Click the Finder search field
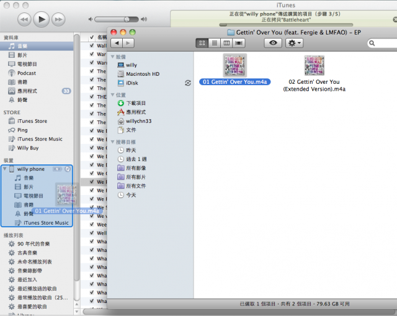 click(382, 43)
